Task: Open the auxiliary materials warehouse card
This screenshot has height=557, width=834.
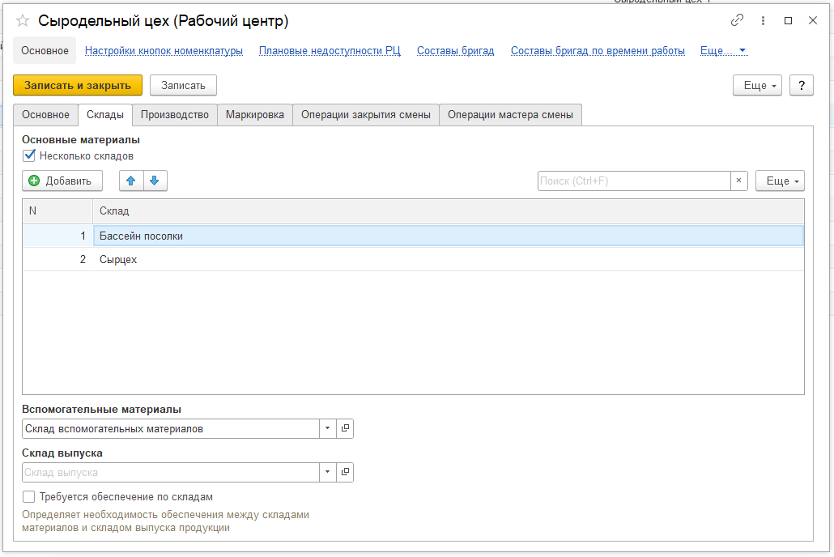Action: coord(345,428)
